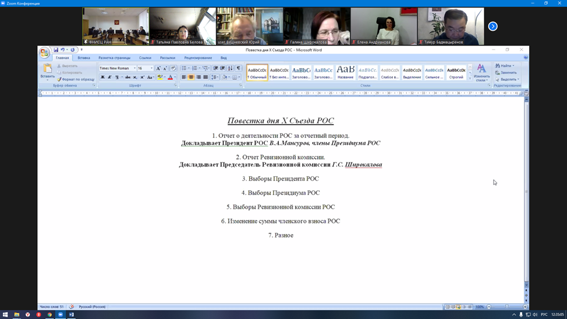Click the Заменить button

point(505,73)
